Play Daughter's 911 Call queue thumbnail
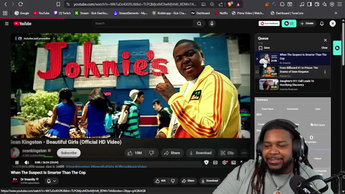 269,84
